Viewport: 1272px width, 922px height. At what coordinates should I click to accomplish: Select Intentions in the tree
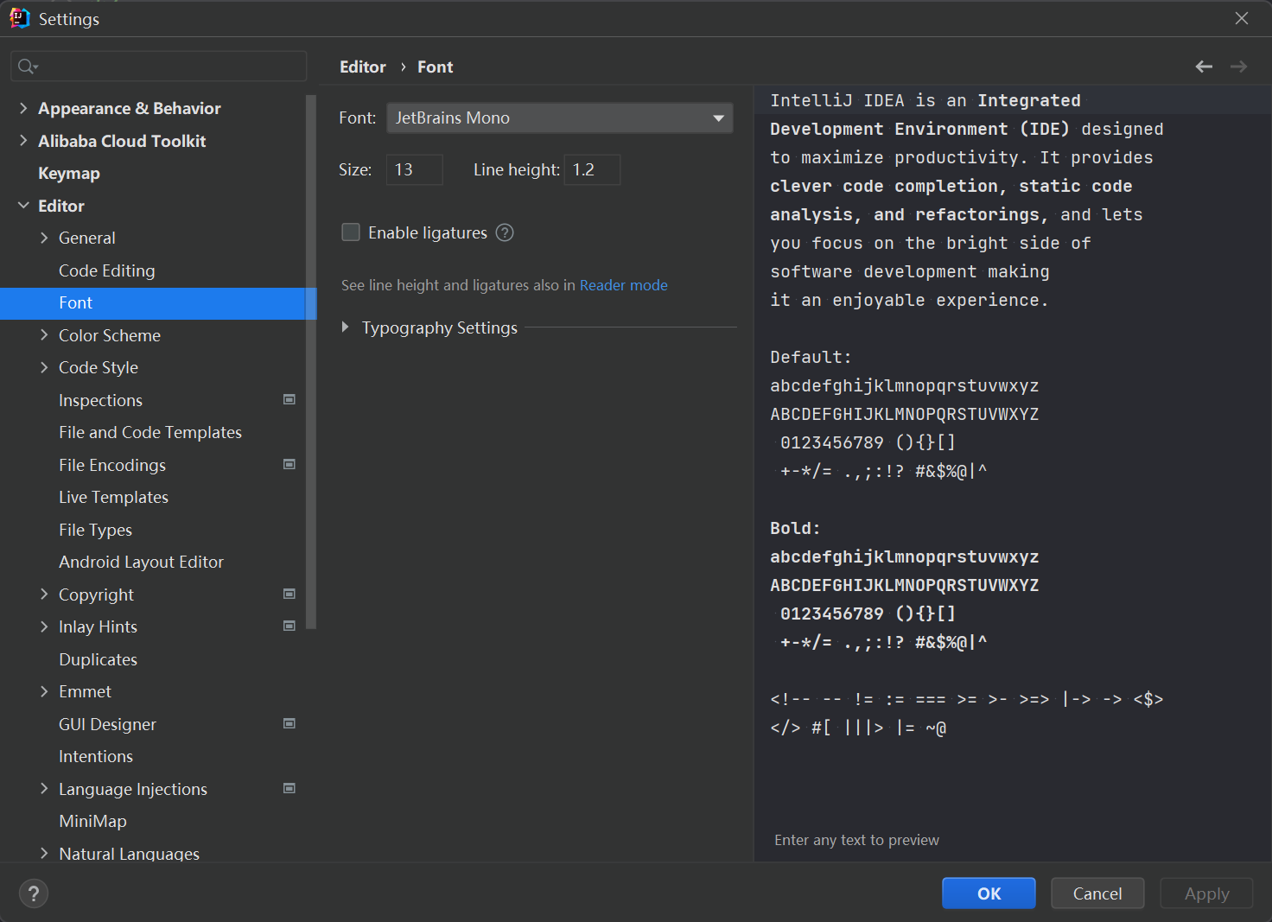point(96,756)
